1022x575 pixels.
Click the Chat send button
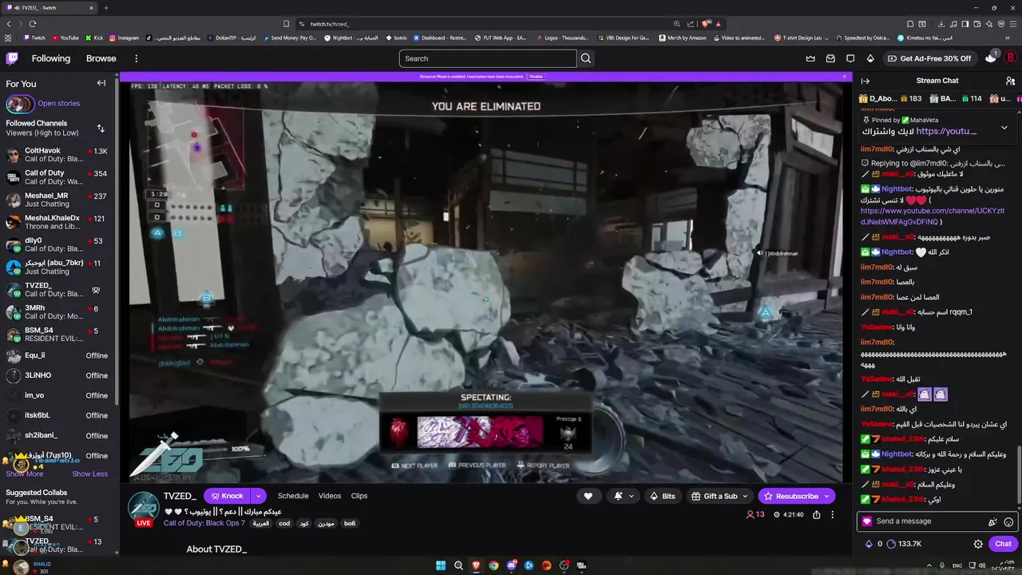click(1003, 544)
